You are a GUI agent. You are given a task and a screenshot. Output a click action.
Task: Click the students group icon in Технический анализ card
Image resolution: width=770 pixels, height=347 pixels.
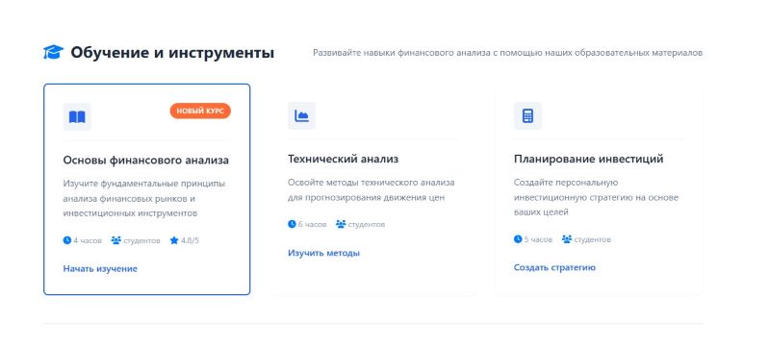coord(341,224)
